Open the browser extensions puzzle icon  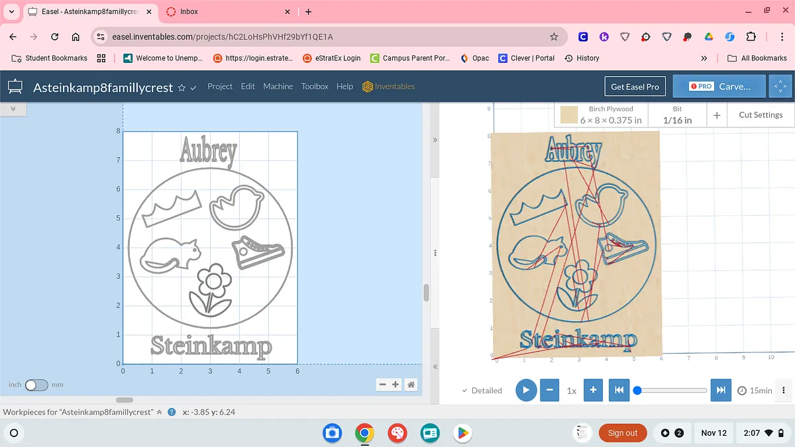[x=751, y=37]
